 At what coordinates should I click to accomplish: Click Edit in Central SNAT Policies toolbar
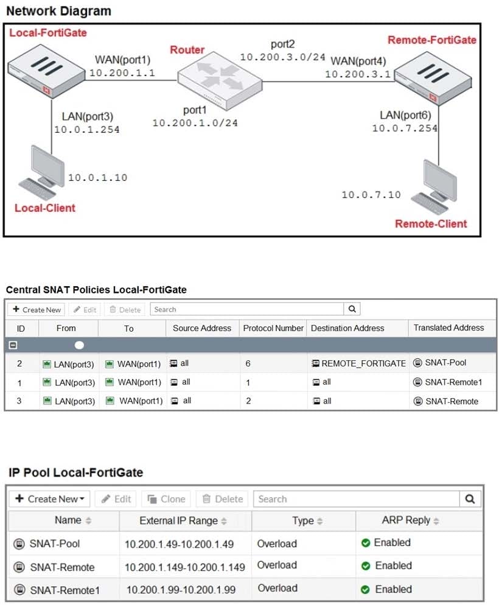point(85,309)
